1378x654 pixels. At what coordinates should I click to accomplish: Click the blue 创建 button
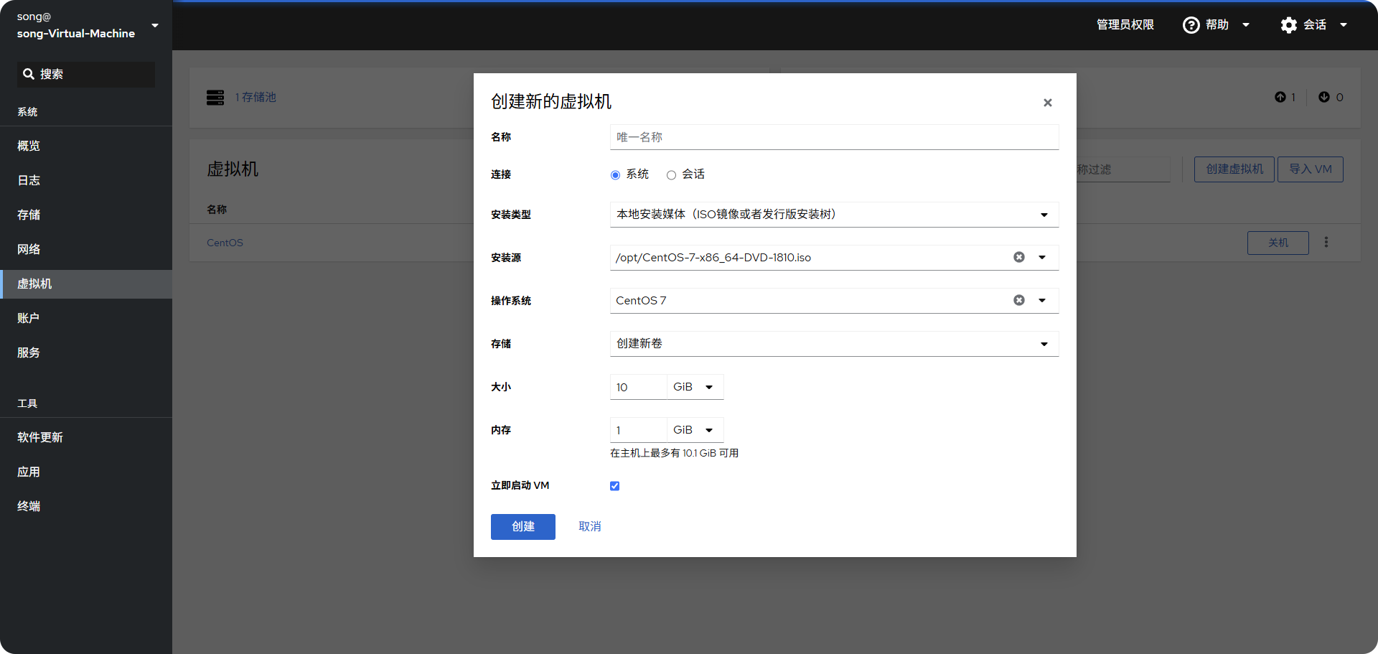(523, 527)
